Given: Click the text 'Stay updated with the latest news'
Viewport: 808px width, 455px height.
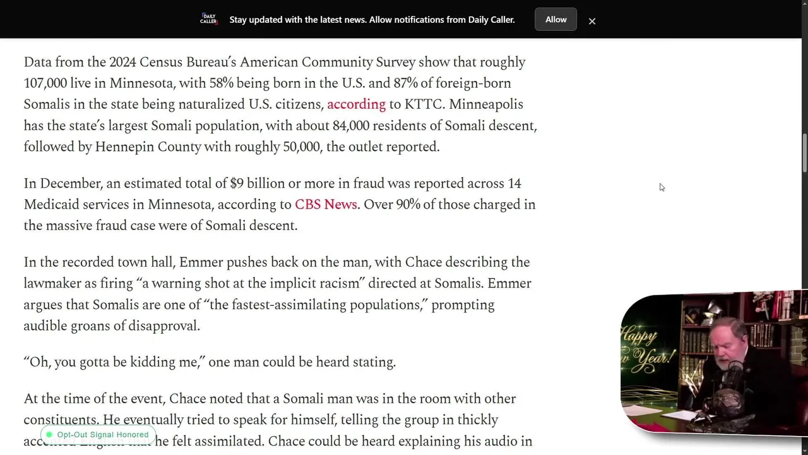Looking at the screenshot, I should coord(297,20).
